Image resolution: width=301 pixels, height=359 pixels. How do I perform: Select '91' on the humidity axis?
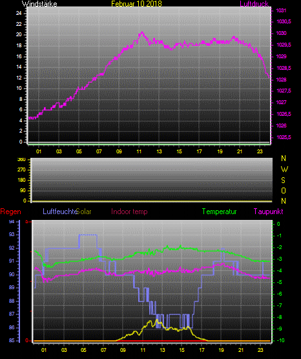click(x=12, y=261)
